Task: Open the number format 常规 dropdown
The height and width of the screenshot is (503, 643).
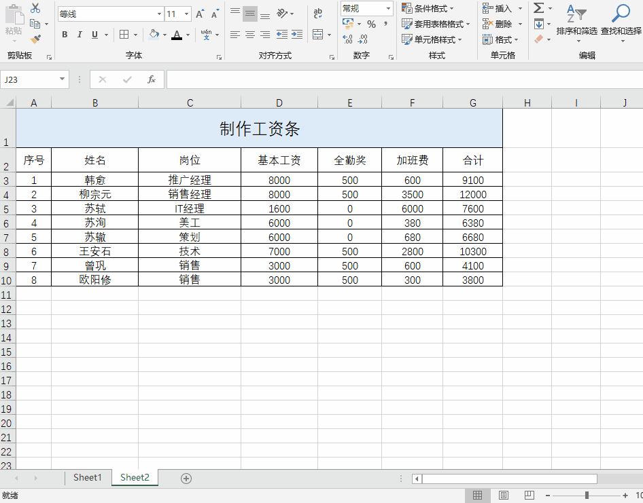Action: pyautogui.click(x=365, y=8)
